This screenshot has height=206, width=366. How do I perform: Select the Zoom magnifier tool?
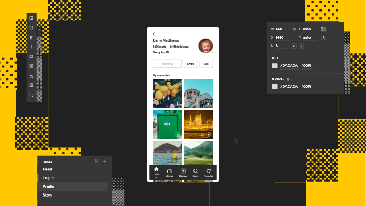[31, 95]
